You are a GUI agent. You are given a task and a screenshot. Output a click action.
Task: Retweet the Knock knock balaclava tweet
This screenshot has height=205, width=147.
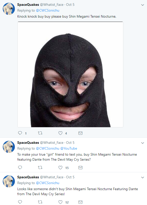pyautogui.click(x=40, y=133)
